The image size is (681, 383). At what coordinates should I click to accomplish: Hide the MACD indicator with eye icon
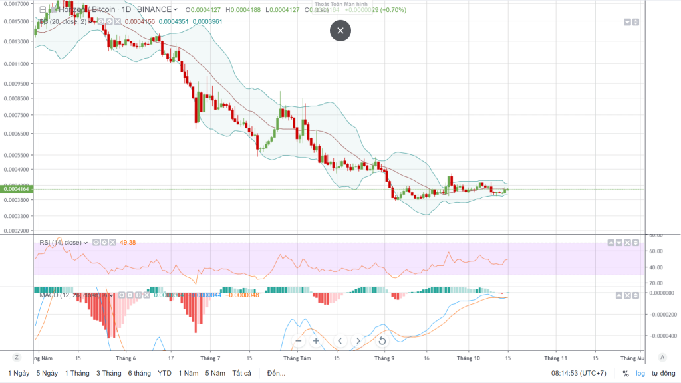pyautogui.click(x=123, y=295)
